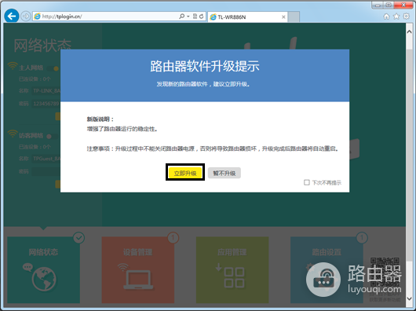416x311 pixels.
Task: Close the TL-WR886N tab
Action: [283, 17]
